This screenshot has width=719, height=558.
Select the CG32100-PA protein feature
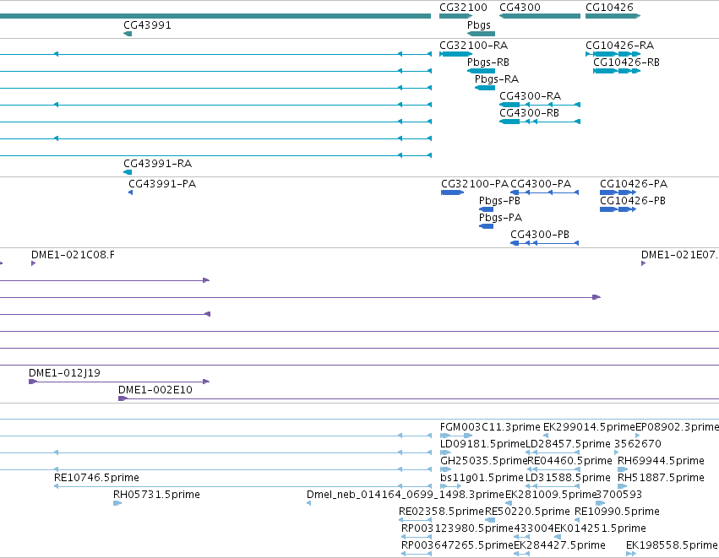452,192
